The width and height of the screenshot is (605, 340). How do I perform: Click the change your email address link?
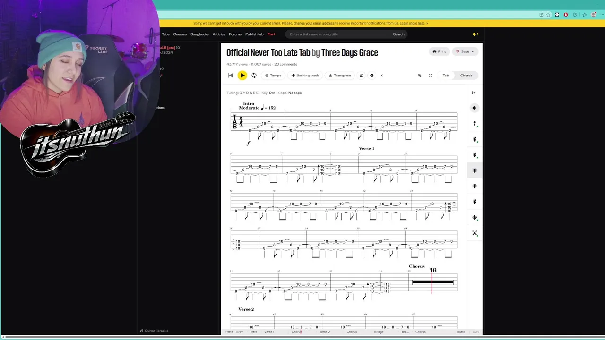[314, 23]
